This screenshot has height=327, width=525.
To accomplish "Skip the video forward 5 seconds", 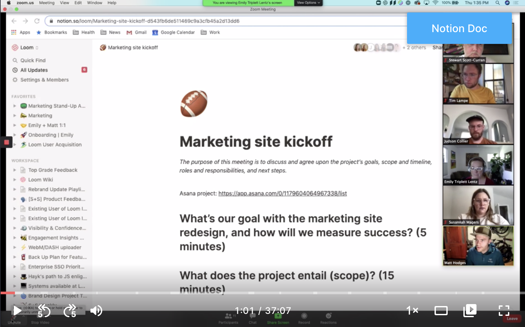I will pos(70,311).
